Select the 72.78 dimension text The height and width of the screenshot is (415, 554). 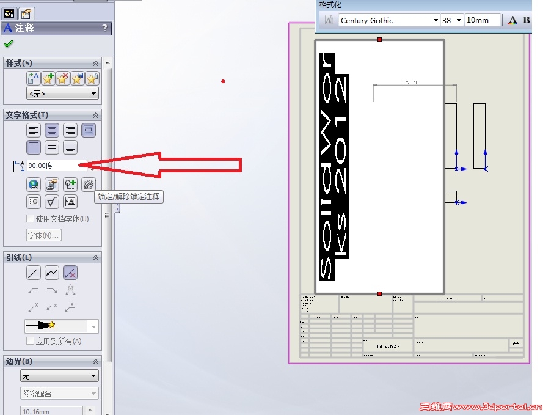(410, 83)
